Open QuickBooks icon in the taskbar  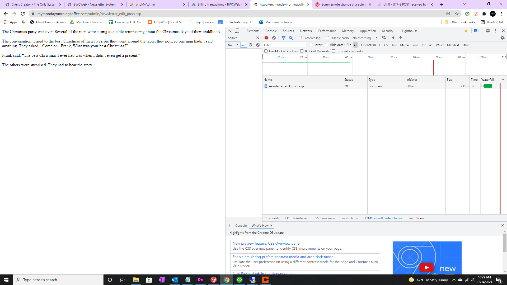pos(240,280)
